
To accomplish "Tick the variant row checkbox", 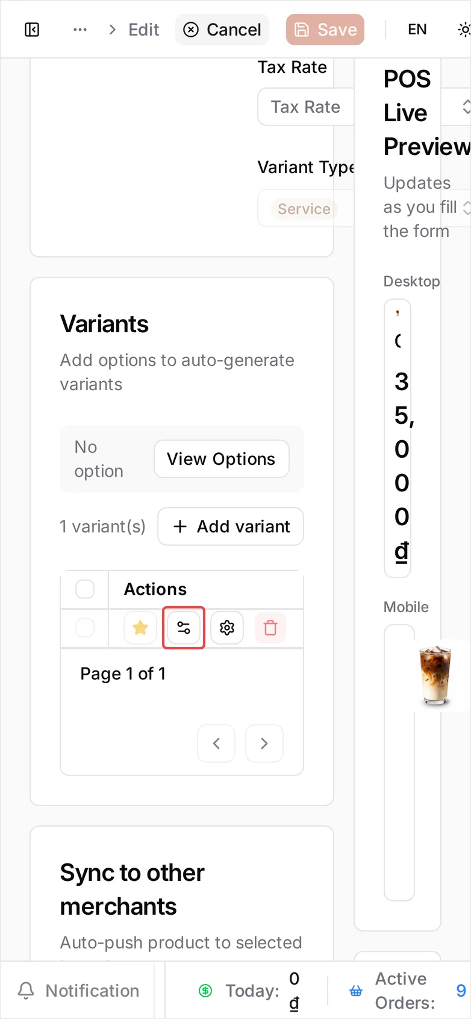I will coord(85,628).
